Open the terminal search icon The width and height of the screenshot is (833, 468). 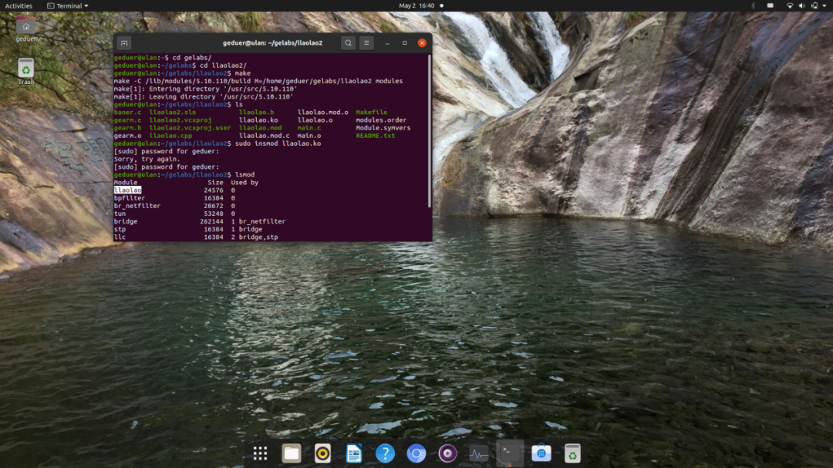(x=348, y=42)
